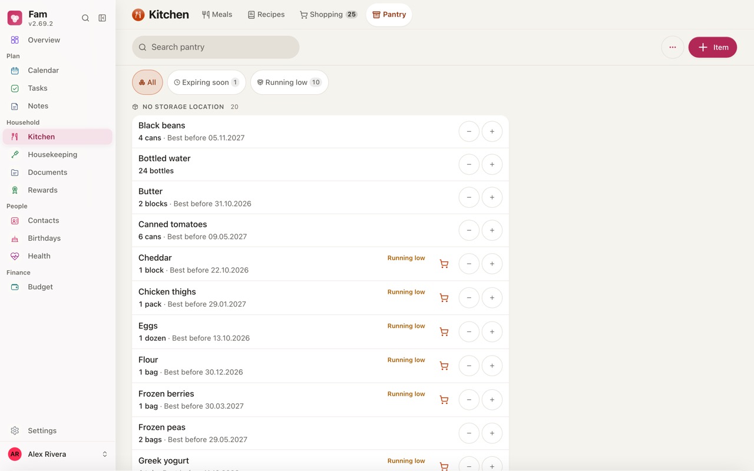754x471 pixels.
Task: Go to the Shopping tab
Action: click(x=328, y=15)
